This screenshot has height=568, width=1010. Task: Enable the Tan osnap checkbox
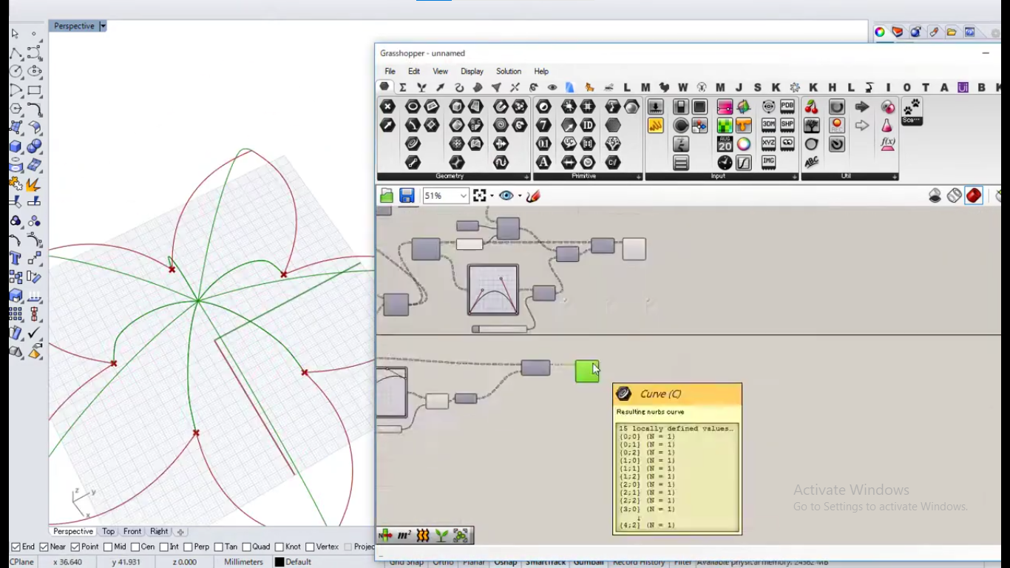(x=218, y=547)
